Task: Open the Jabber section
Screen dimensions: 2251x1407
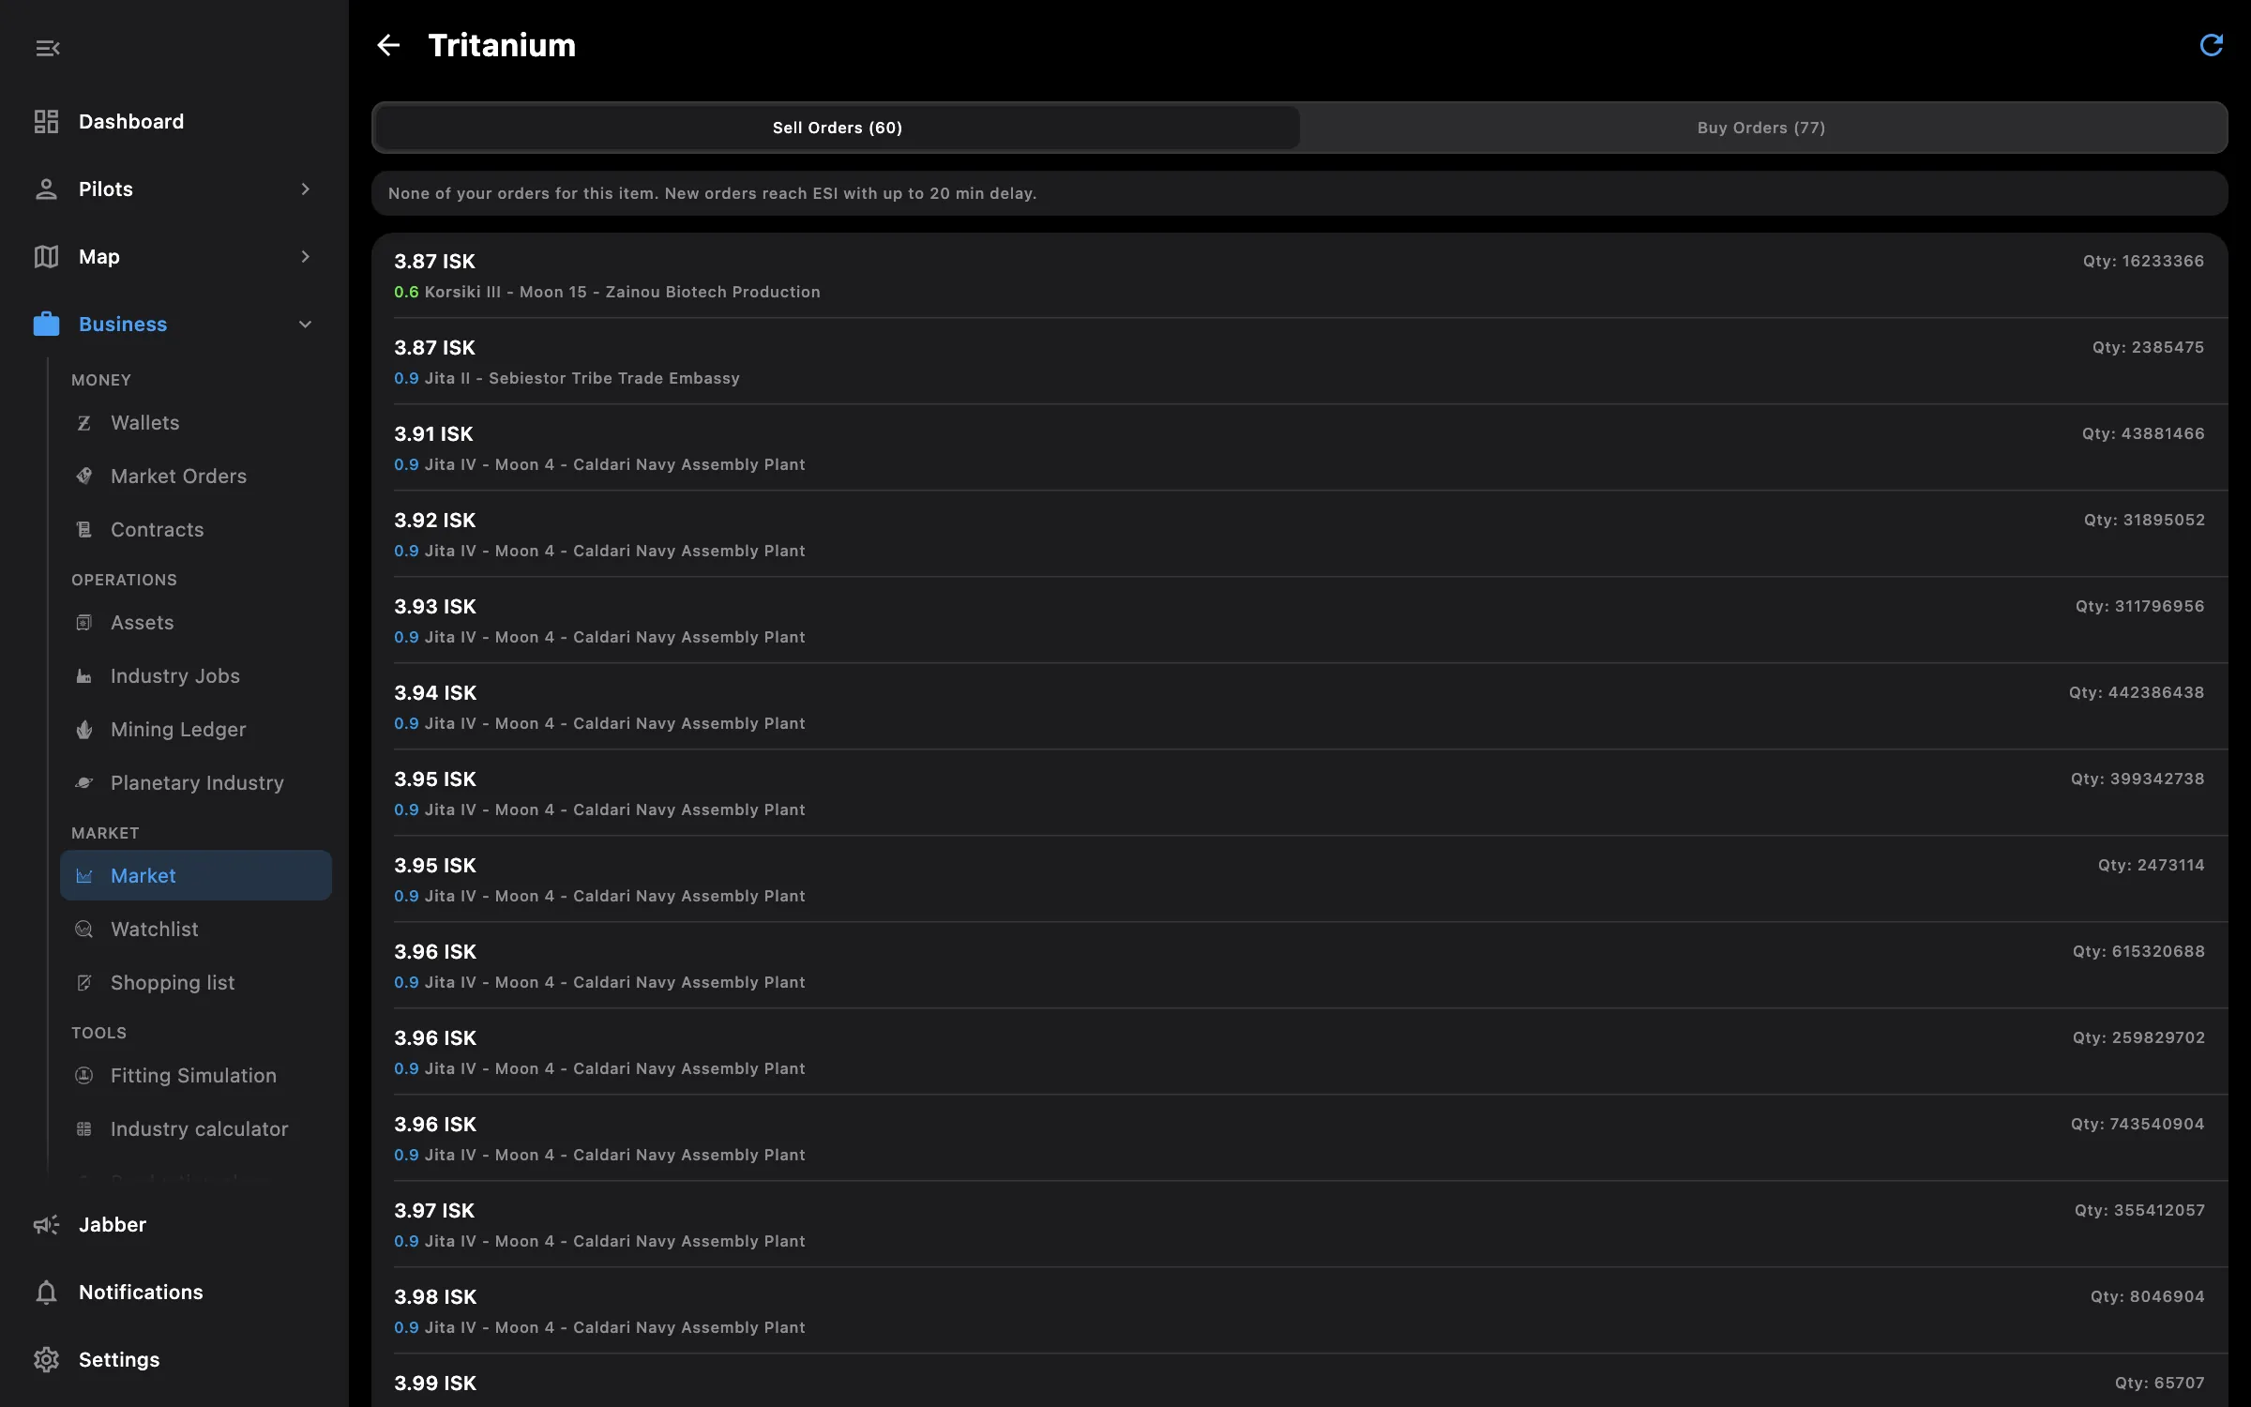Action: point(174,1224)
